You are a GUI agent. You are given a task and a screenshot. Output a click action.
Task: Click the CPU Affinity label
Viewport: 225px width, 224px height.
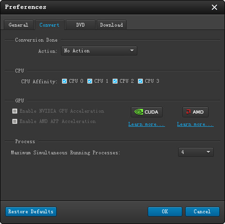point(39,81)
